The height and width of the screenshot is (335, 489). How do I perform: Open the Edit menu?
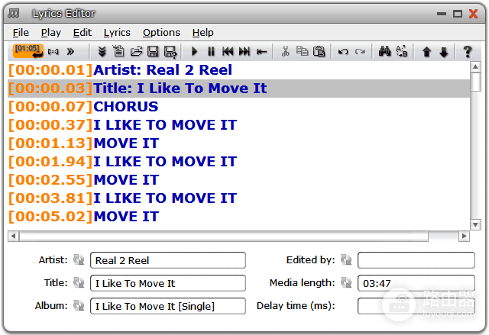[x=83, y=32]
